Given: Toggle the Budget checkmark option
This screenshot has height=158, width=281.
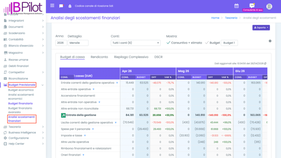Looking at the screenshot, I should 207,43.
